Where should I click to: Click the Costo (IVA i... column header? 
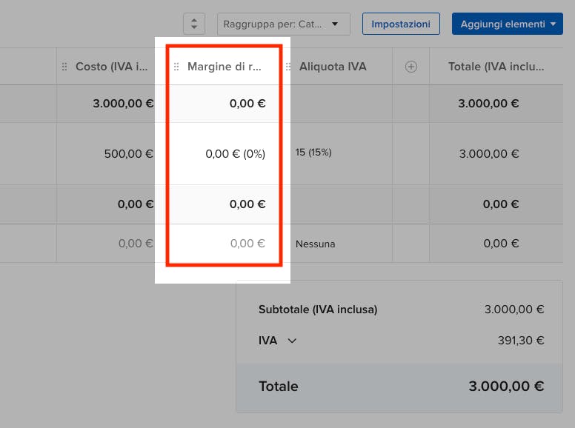point(112,67)
